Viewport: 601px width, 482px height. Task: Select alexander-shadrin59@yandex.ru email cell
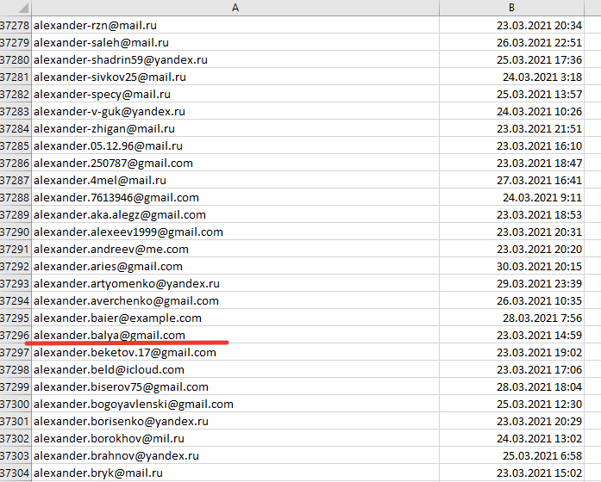[x=120, y=60]
